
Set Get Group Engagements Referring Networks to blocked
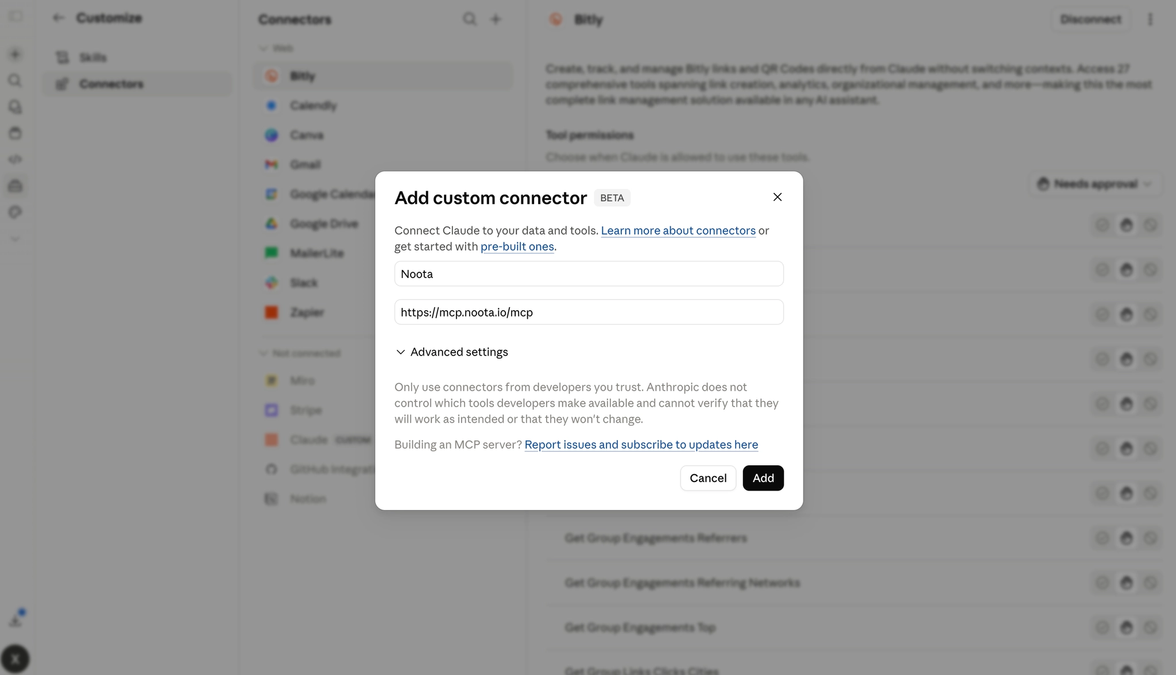[x=1150, y=583]
